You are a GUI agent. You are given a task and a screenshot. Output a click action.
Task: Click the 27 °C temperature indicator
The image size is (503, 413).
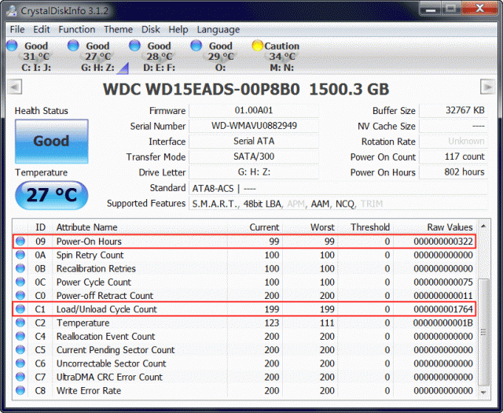[x=52, y=195]
